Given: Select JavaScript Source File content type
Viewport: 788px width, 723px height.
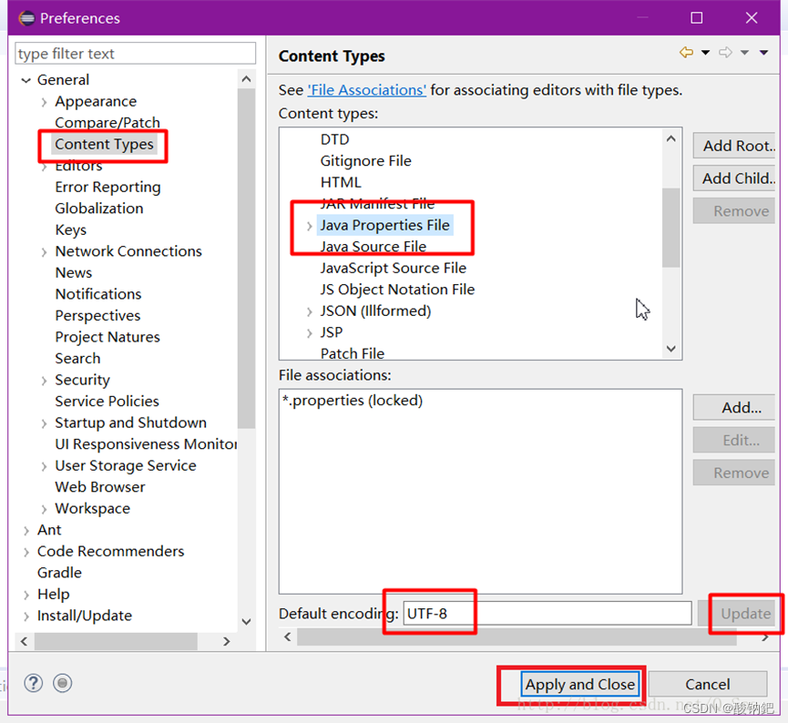Looking at the screenshot, I should tap(394, 269).
